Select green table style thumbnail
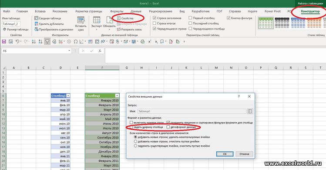Viewport: 326px width, 170px height. (266, 23)
